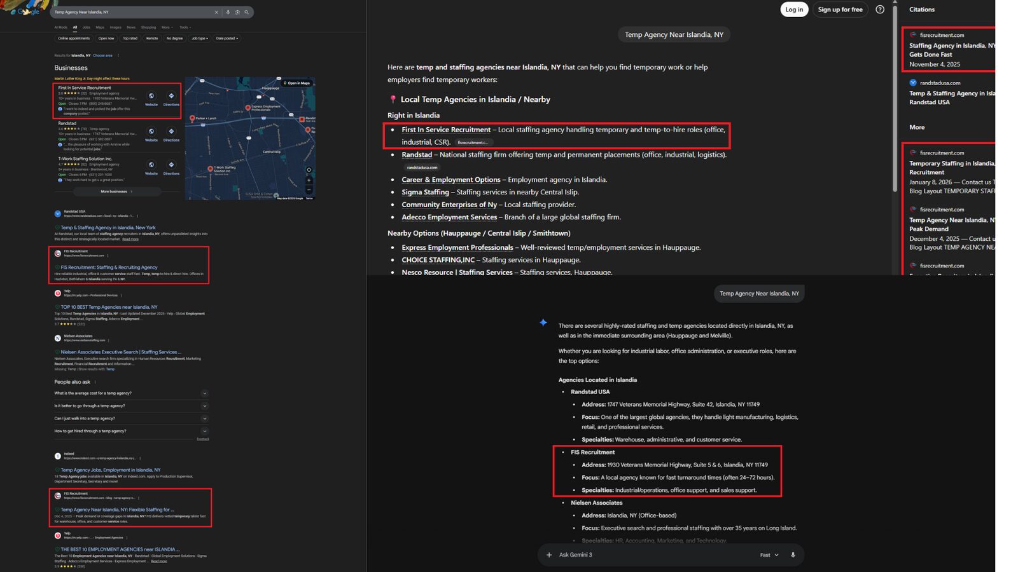Switch to the Shopping tab
This screenshot has height=572, width=1018.
(148, 27)
